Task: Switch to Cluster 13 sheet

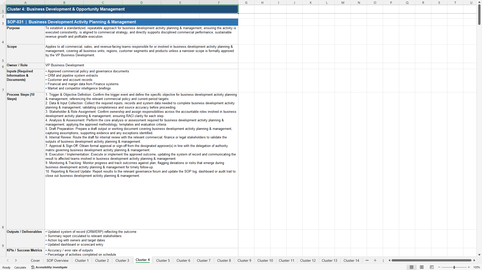Action: [x=330, y=260]
